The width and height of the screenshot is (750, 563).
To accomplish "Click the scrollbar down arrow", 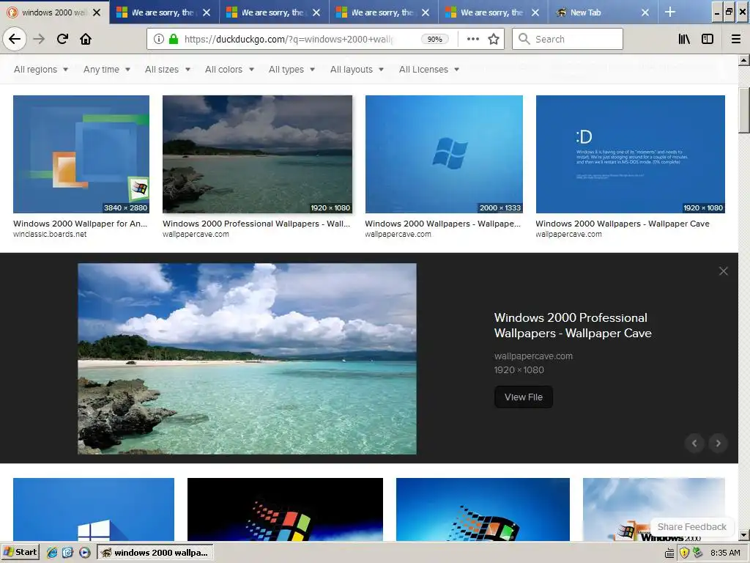I will click(744, 534).
